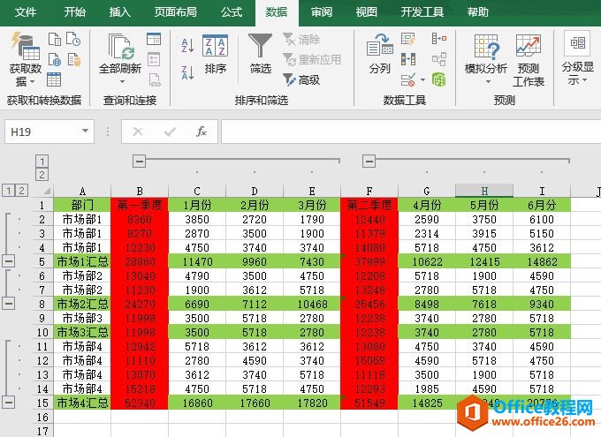601x437 pixels.
Task: Show column outline level 1
Action: (42, 162)
